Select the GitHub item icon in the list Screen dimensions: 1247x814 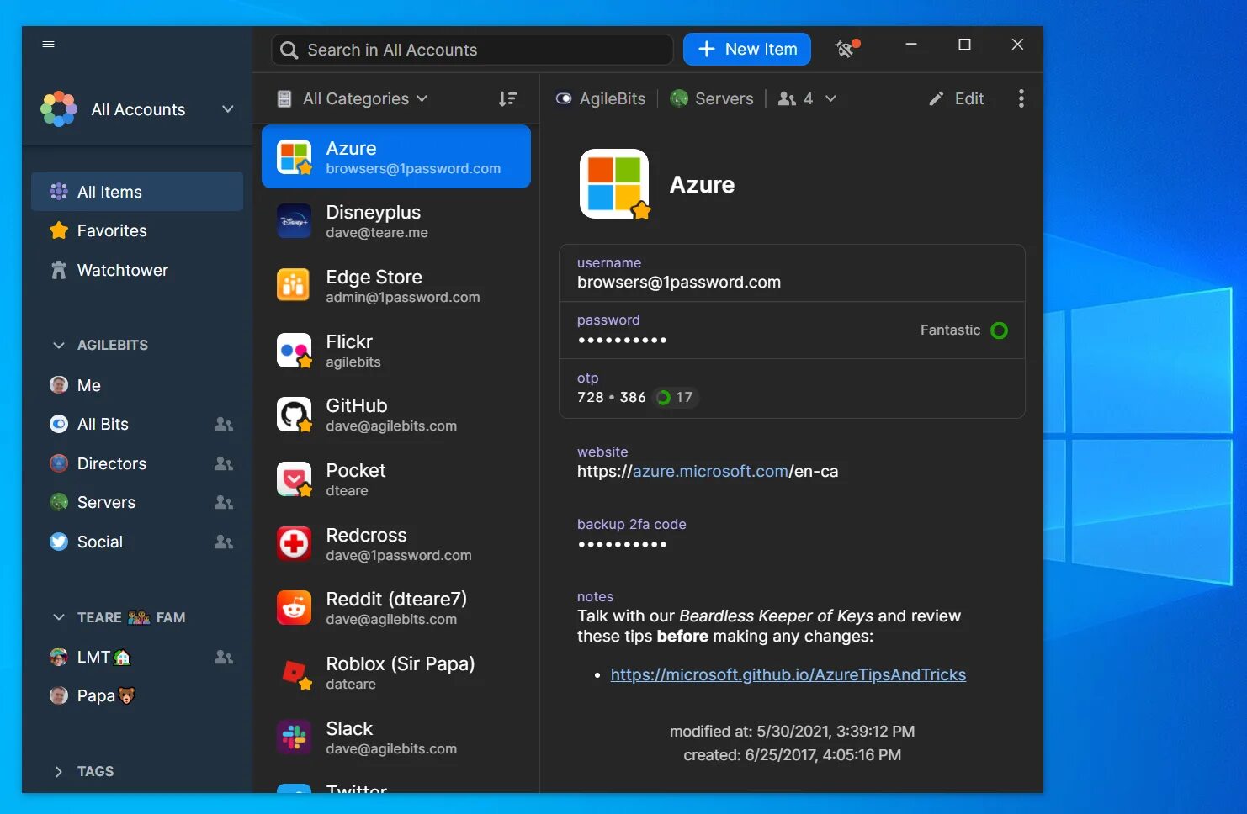tap(293, 414)
